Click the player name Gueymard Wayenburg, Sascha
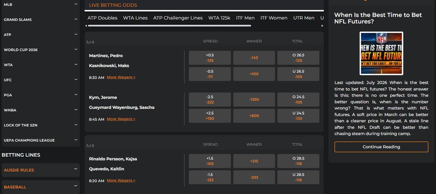 (x=122, y=107)
